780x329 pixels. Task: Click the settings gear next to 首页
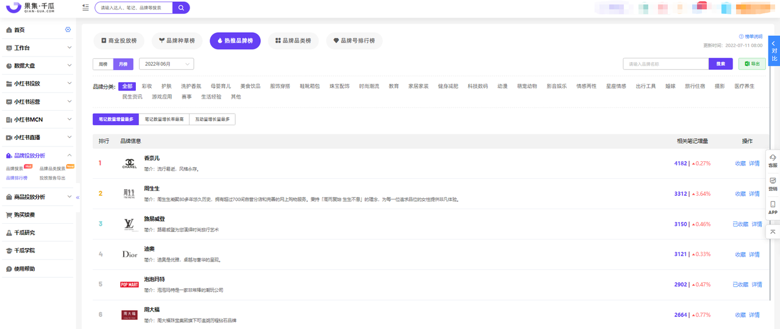pos(68,30)
